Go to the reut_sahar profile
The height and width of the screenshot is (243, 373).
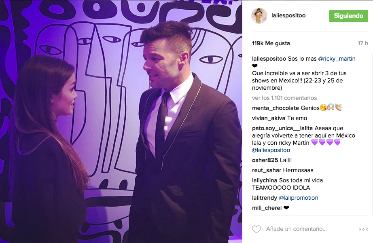tap(267, 171)
